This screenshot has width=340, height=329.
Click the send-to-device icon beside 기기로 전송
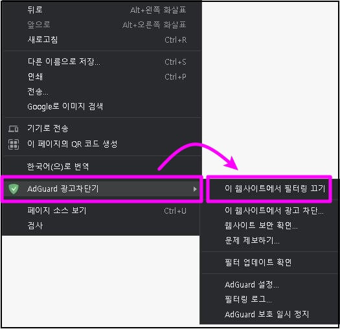click(x=14, y=129)
